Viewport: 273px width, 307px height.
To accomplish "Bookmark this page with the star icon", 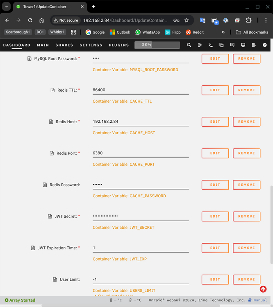I will [x=187, y=20].
